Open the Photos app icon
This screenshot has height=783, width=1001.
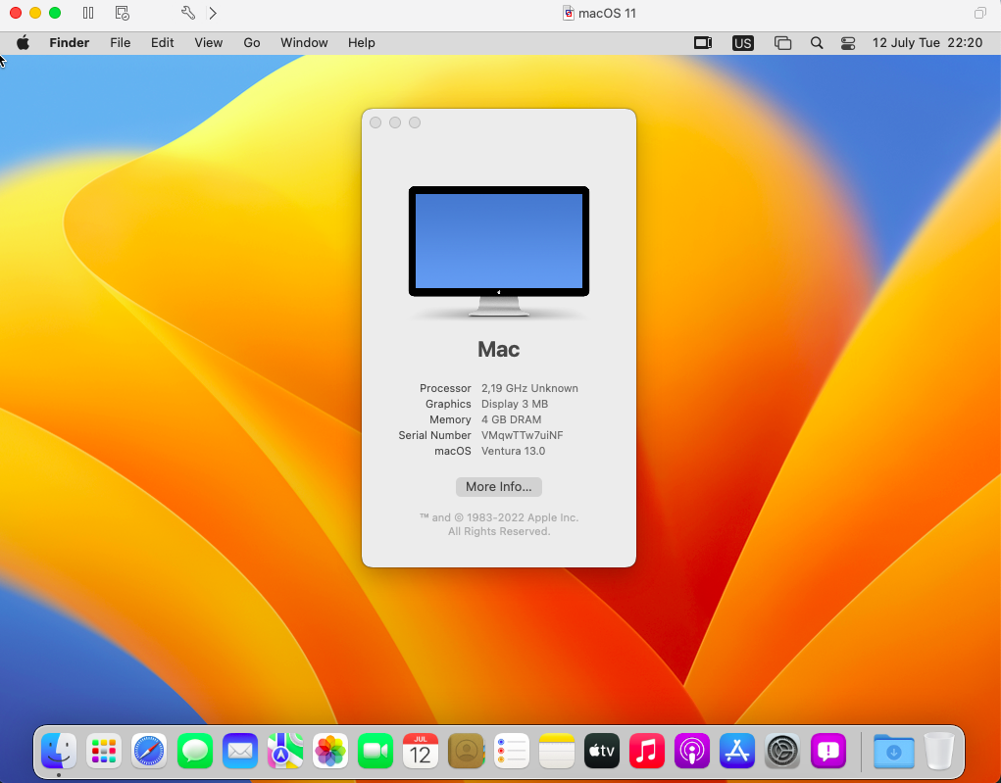[x=330, y=752]
